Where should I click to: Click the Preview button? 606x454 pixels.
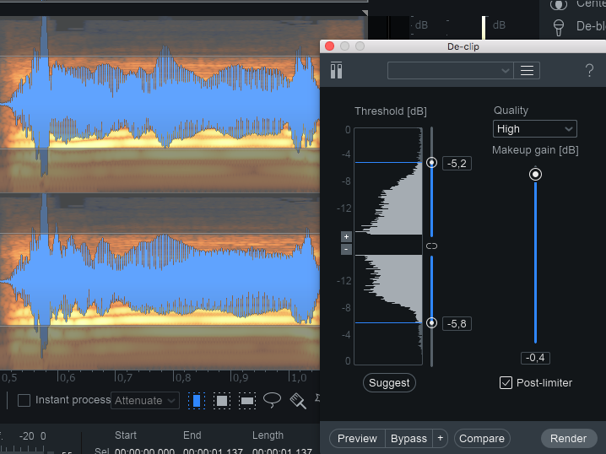(357, 439)
